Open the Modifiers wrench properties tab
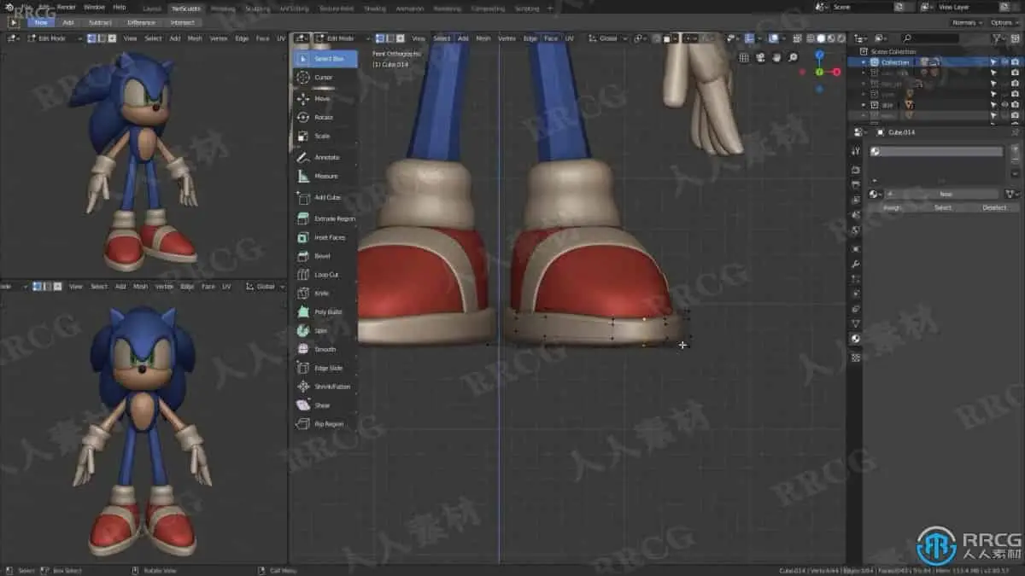 click(x=855, y=265)
